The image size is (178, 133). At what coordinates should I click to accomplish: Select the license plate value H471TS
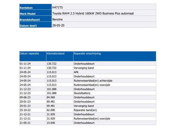(57, 8)
